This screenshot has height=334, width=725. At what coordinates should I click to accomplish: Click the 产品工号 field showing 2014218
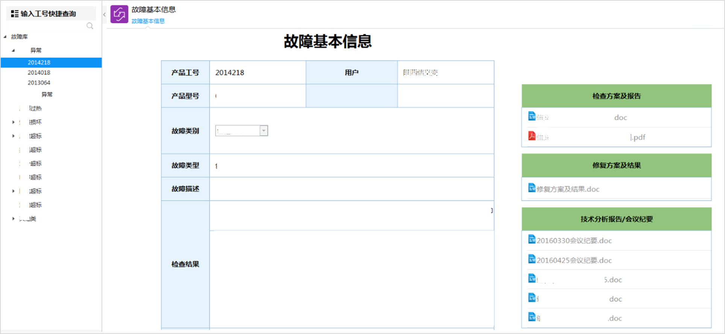click(257, 73)
